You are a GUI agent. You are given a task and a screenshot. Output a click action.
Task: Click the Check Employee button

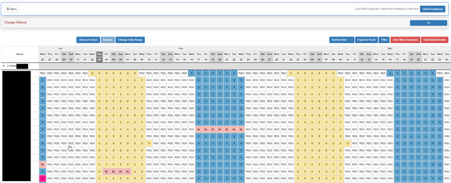(432, 9)
